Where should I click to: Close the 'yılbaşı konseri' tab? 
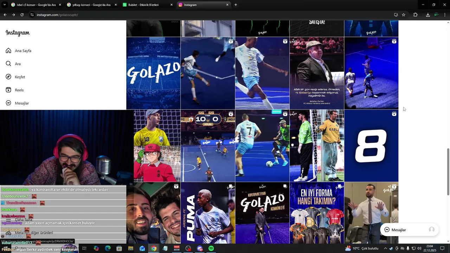[116, 5]
